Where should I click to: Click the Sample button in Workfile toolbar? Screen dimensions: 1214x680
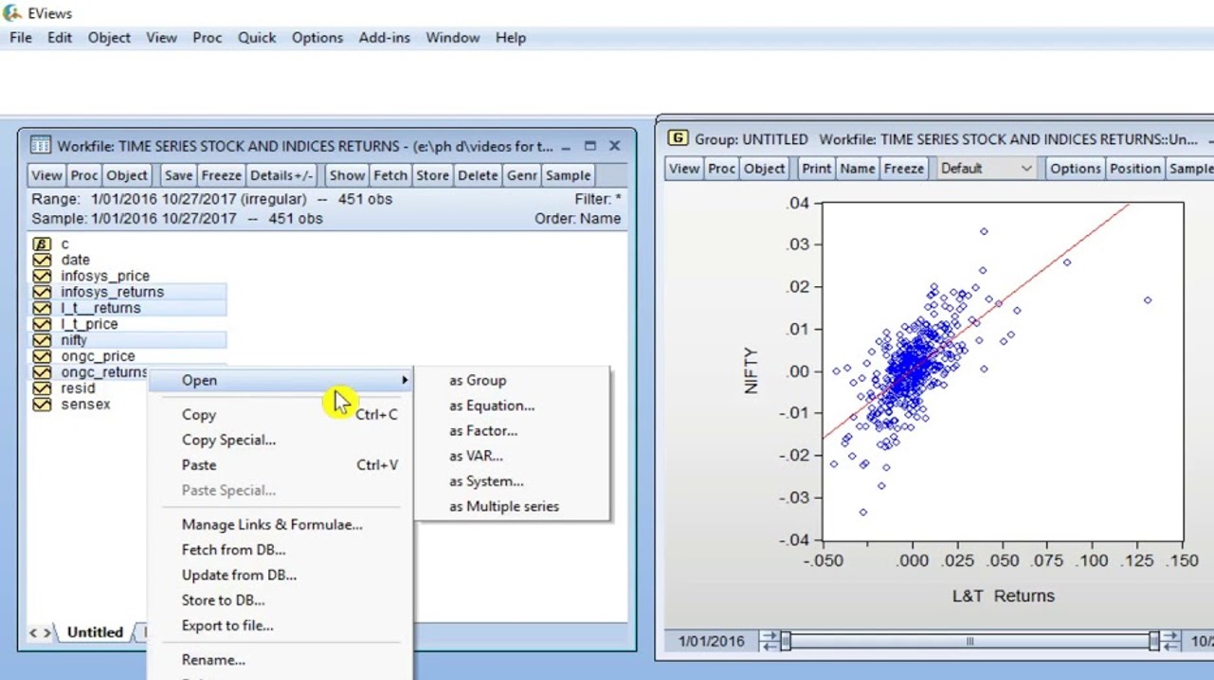coord(568,175)
